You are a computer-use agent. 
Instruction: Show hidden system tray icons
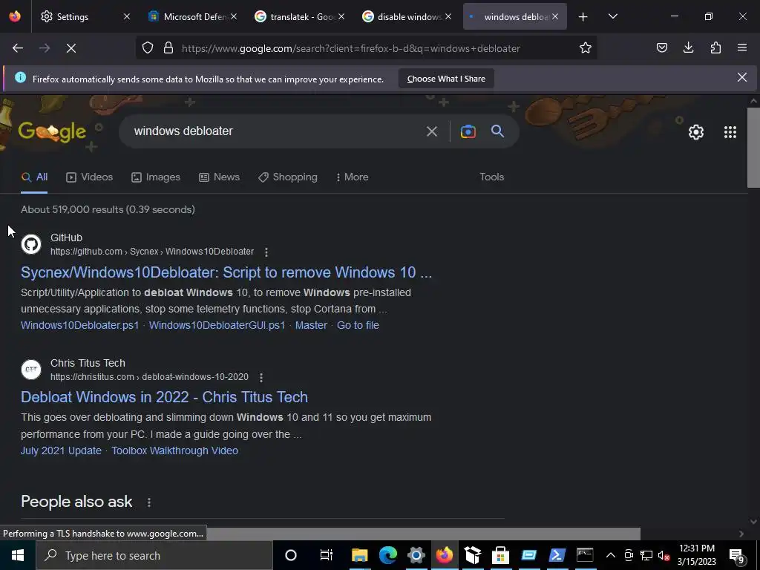(611, 555)
